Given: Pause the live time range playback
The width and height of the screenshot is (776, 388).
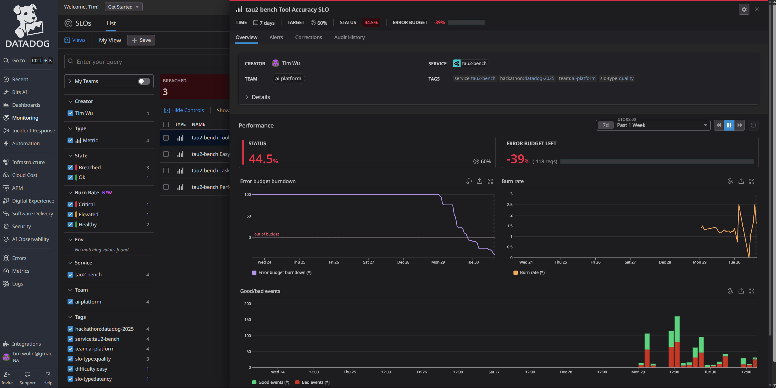Looking at the screenshot, I should [729, 125].
